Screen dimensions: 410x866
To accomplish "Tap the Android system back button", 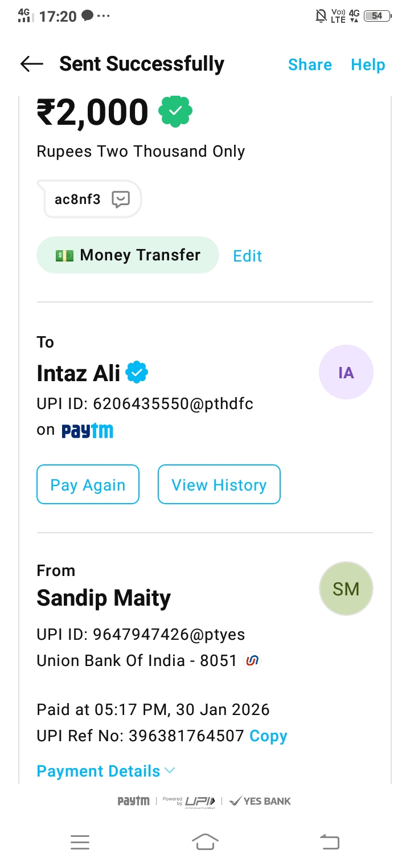I will pos(329,842).
